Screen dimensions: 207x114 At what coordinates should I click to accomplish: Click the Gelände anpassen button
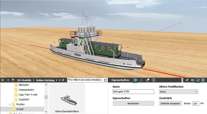pos(170,103)
